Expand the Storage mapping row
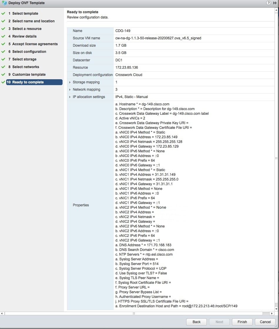This screenshot has width=279, height=329. point(69,82)
